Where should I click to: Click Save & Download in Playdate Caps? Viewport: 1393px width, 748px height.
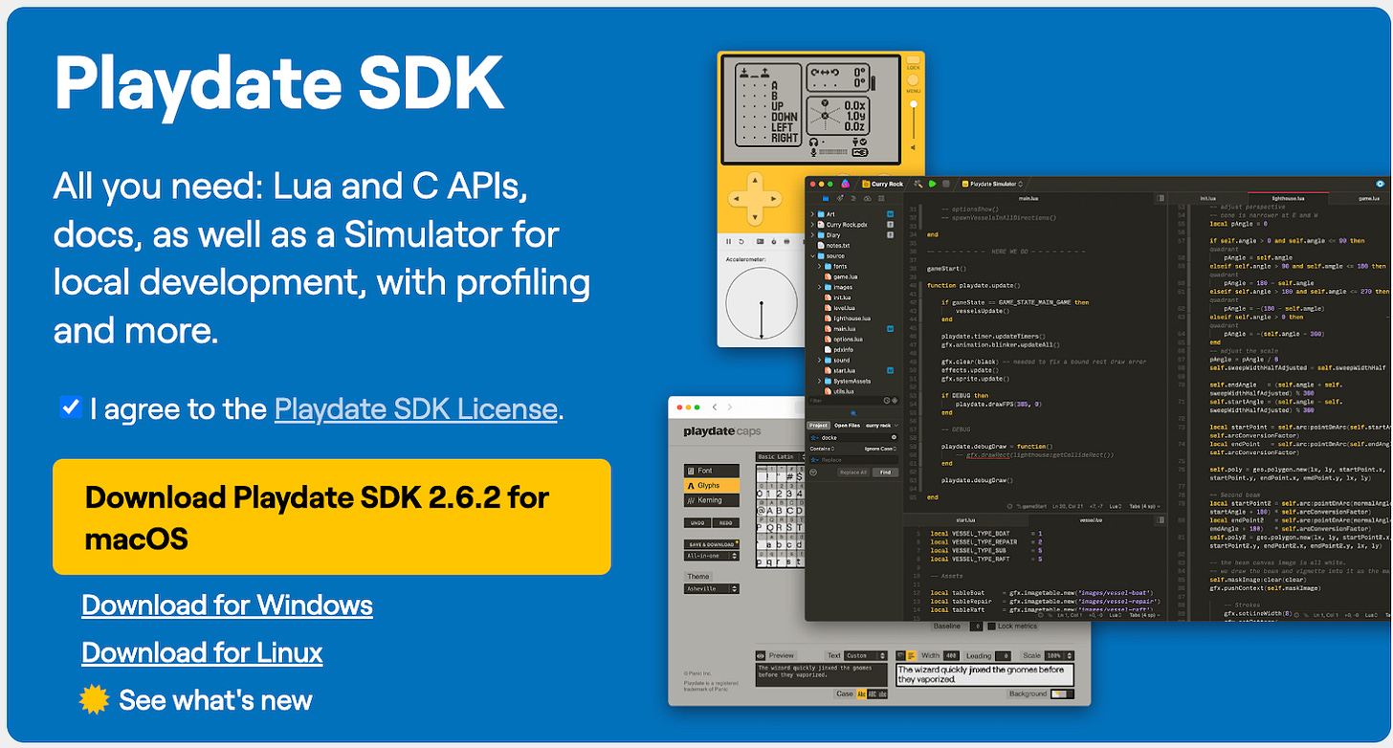pyautogui.click(x=712, y=544)
